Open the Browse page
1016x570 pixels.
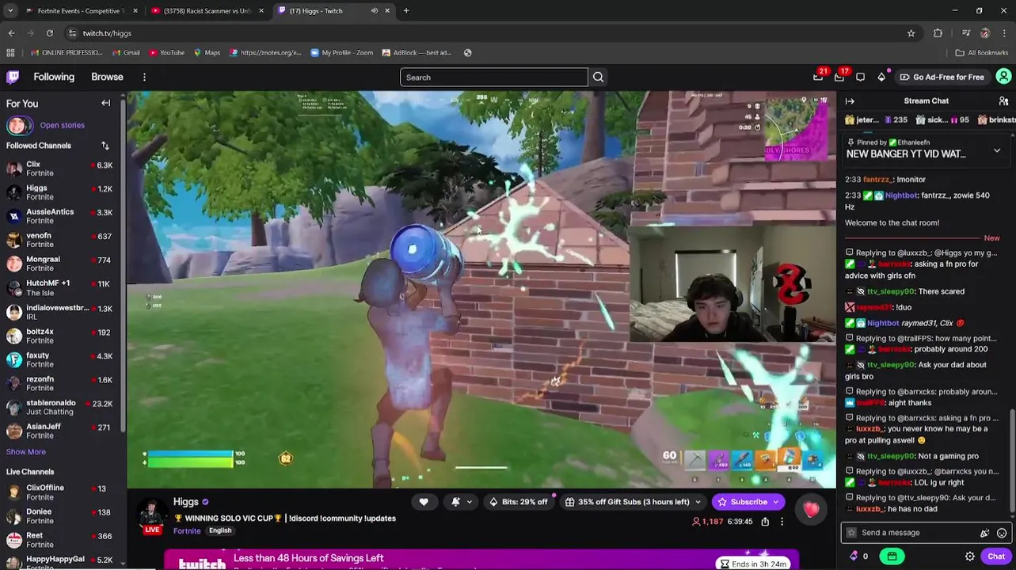pyautogui.click(x=107, y=78)
